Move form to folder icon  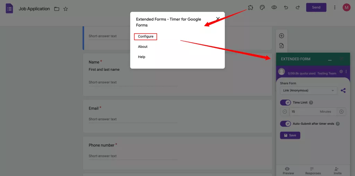pyautogui.click(x=57, y=9)
